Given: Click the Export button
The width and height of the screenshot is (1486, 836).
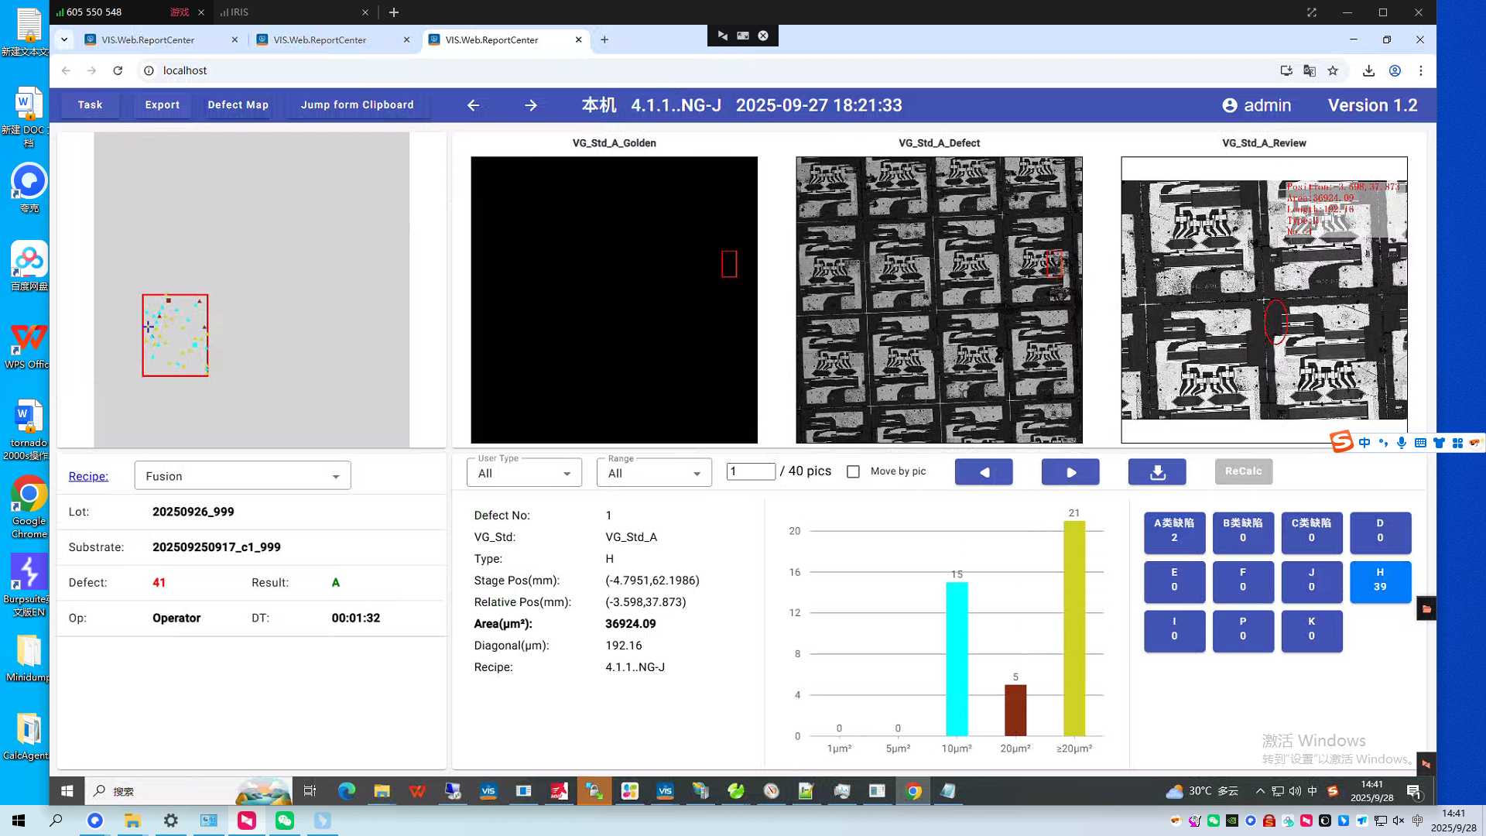Looking at the screenshot, I should [162, 104].
